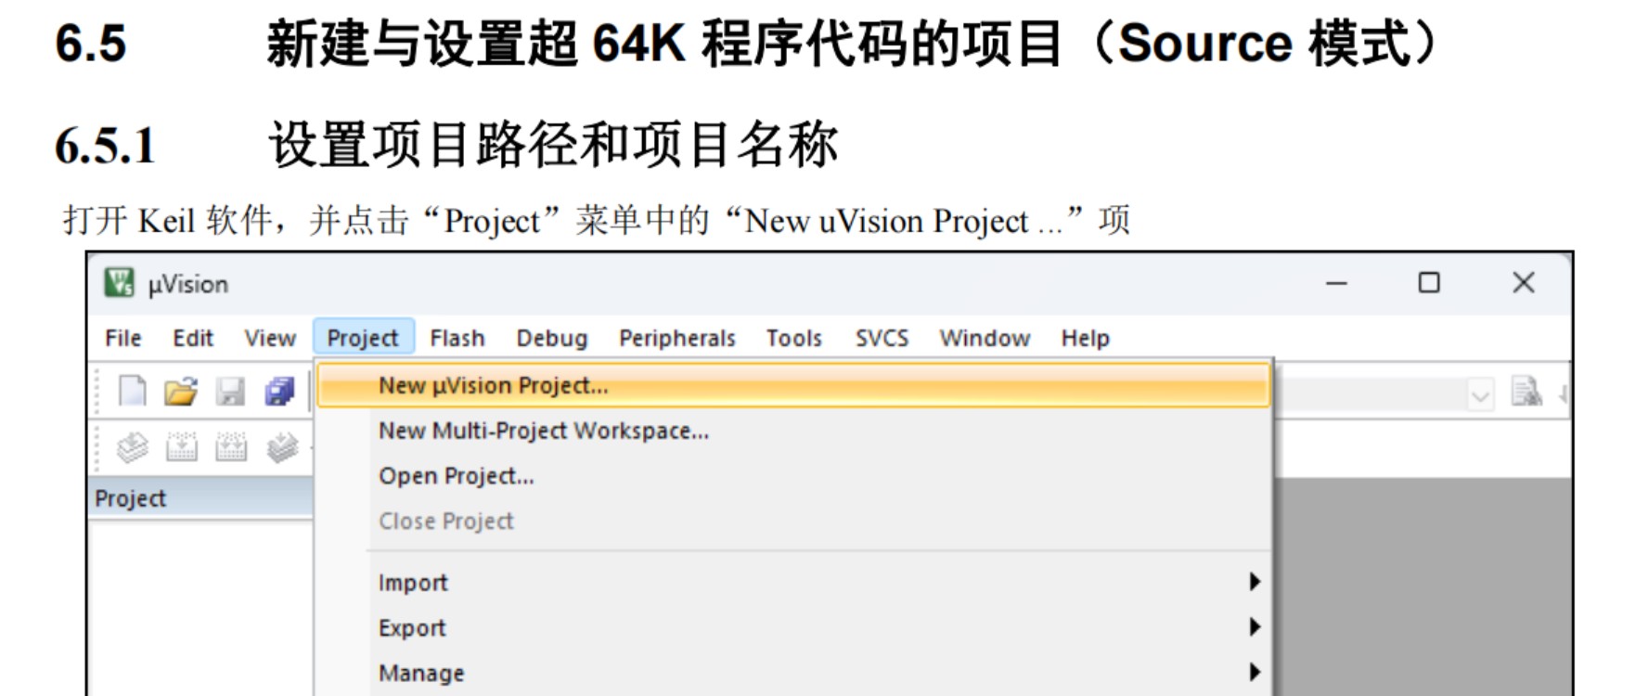
Task: Click the Project panel header
Action: click(x=200, y=498)
